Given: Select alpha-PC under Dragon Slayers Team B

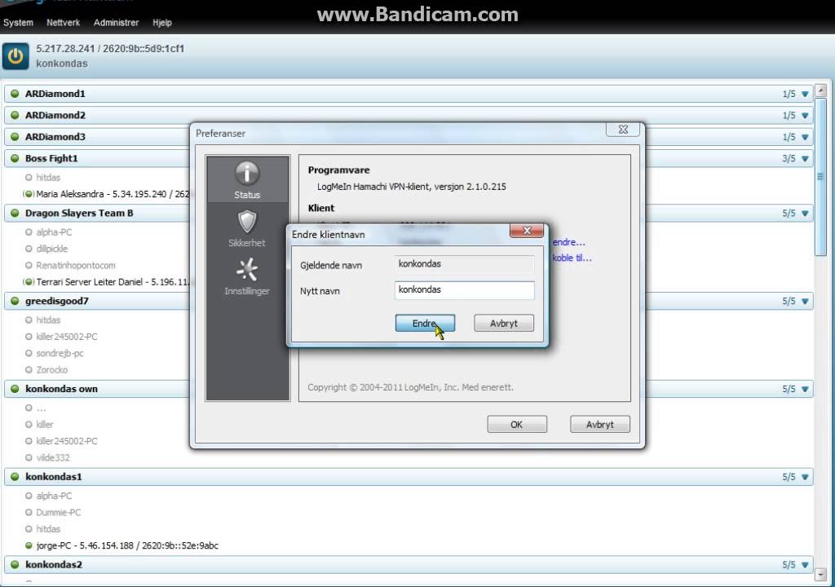Looking at the screenshot, I should pos(54,232).
